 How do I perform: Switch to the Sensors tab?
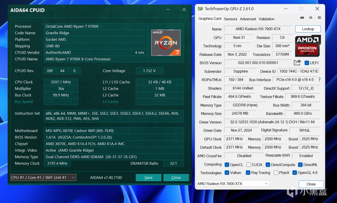(x=231, y=19)
